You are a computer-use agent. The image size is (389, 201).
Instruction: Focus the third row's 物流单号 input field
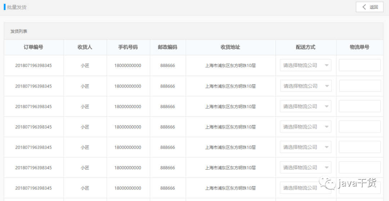click(x=360, y=106)
